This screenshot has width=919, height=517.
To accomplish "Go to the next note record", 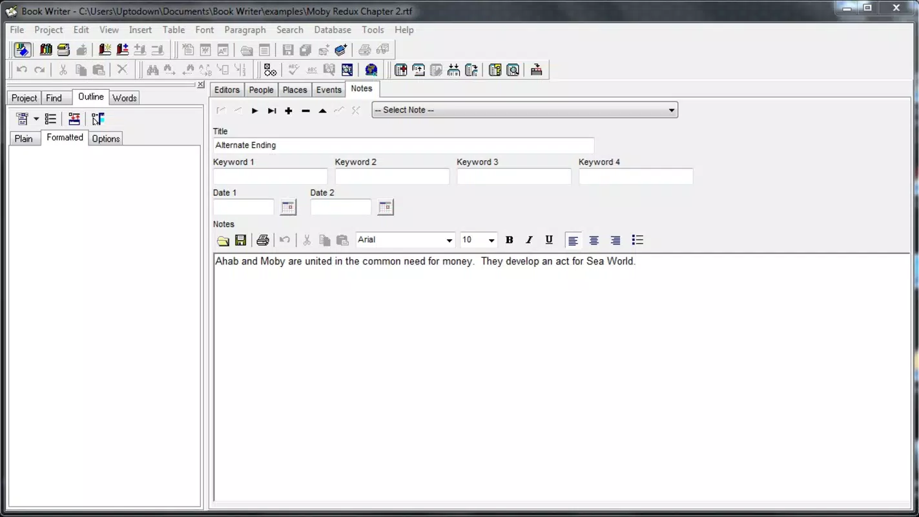I will pyautogui.click(x=255, y=111).
